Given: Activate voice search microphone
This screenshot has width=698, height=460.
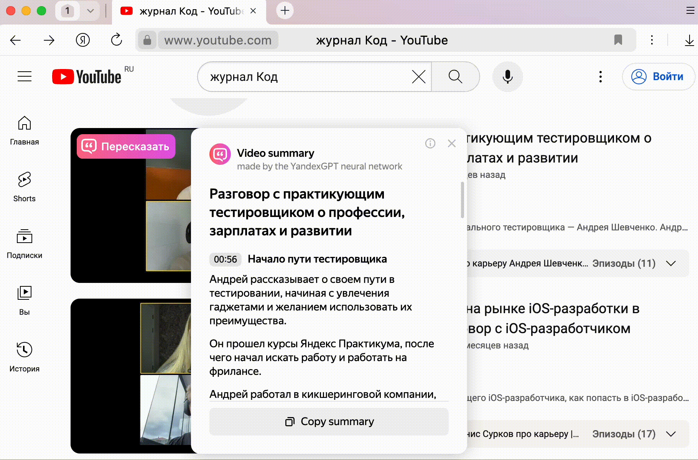Looking at the screenshot, I should 507,77.
